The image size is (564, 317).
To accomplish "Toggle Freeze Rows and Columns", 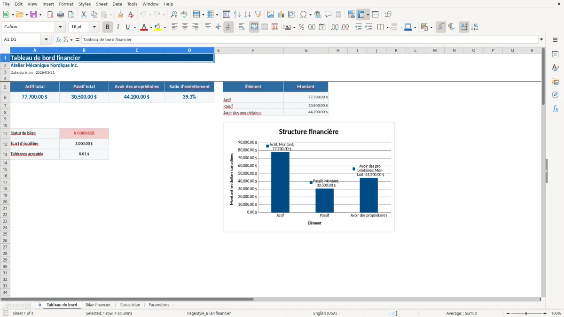I will pyautogui.click(x=361, y=15).
